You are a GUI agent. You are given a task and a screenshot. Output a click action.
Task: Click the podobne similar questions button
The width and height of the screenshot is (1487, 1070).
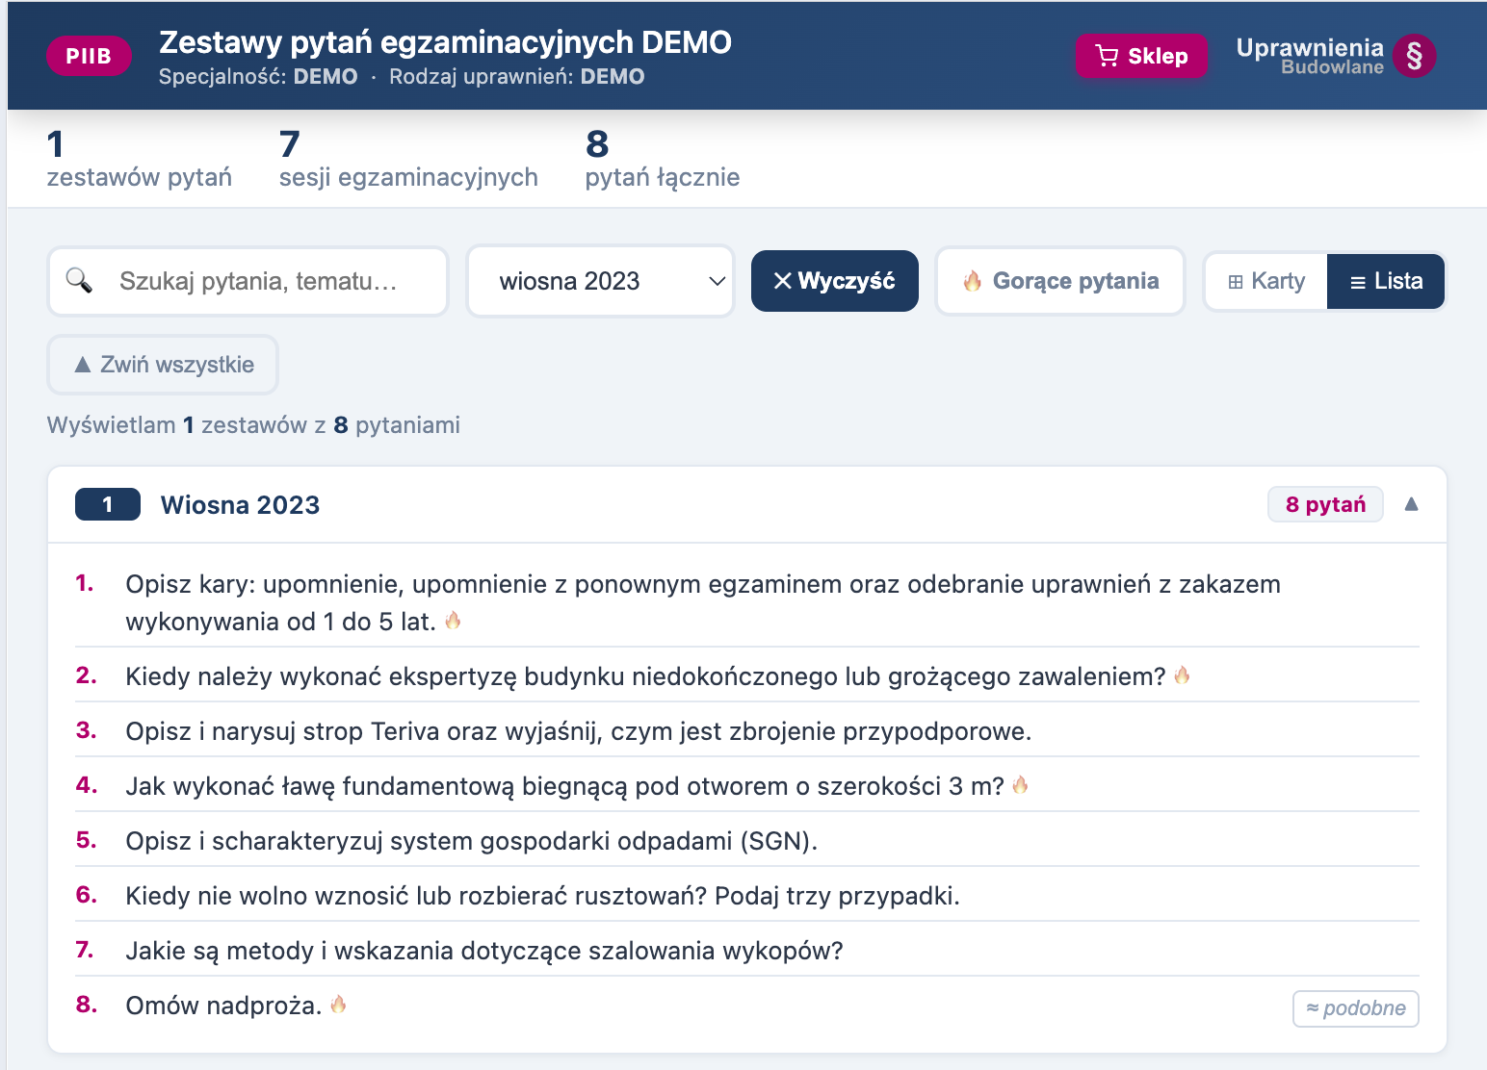click(1355, 1008)
